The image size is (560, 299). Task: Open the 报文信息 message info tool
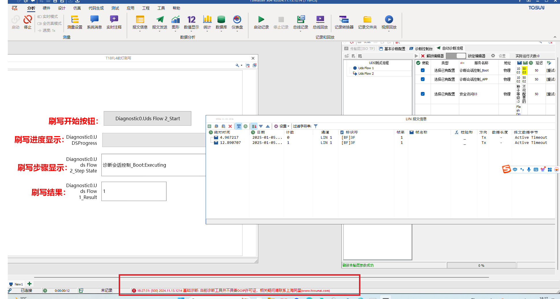click(140, 22)
